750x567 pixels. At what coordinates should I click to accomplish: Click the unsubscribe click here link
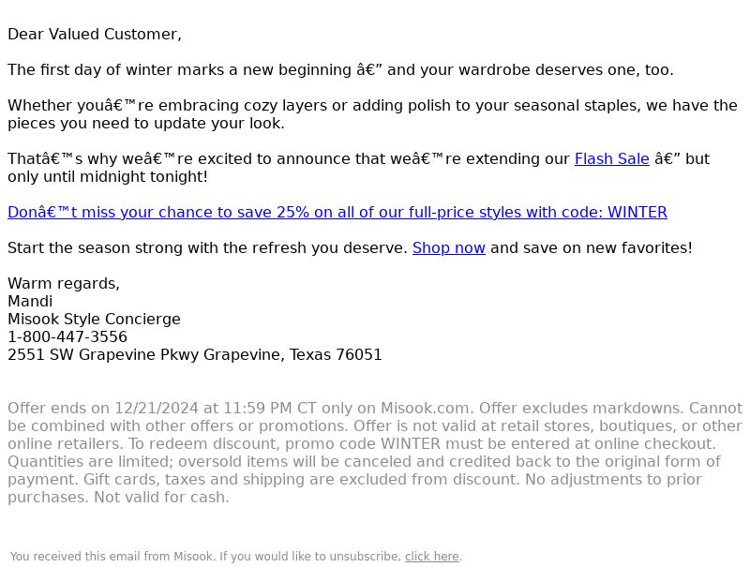coord(432,557)
